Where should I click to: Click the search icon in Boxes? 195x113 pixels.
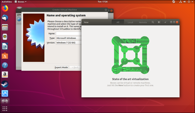tap(153, 22)
